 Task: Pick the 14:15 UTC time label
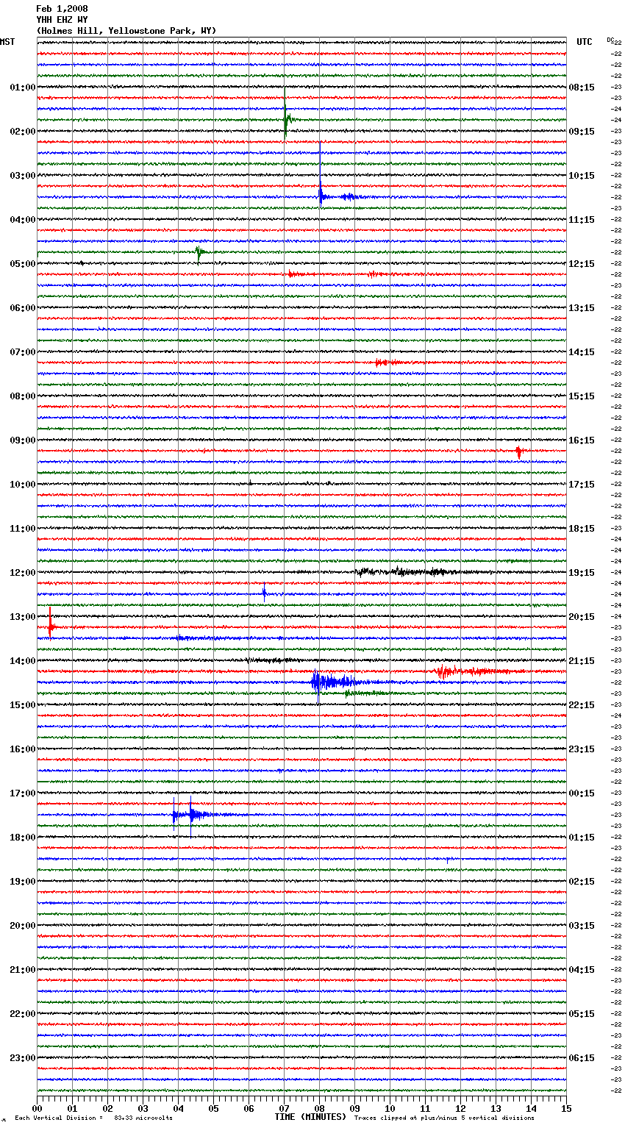coord(582,352)
